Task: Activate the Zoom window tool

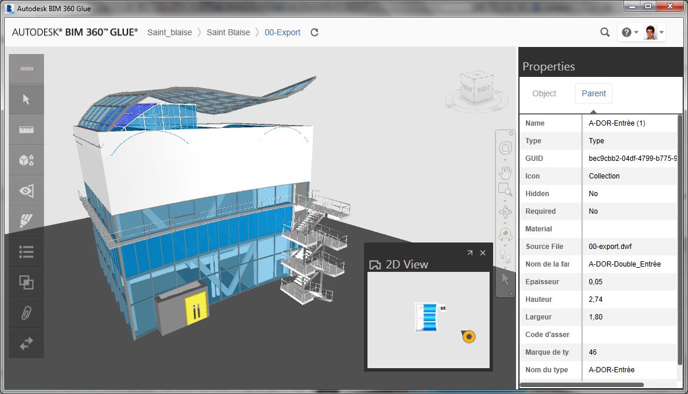Action: click(x=505, y=190)
